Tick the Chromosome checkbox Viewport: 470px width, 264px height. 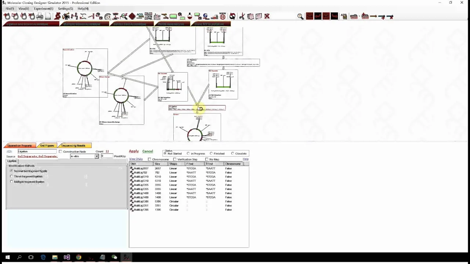(x=149, y=159)
